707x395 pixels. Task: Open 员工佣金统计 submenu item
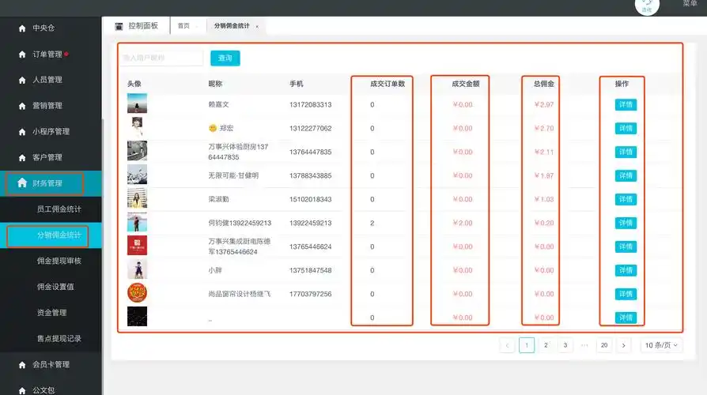(x=59, y=209)
